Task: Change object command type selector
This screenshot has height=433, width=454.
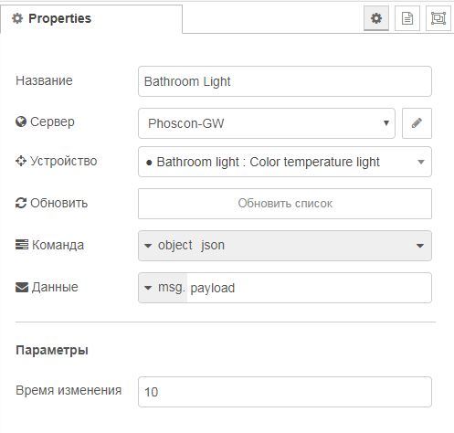Action: click(x=168, y=246)
